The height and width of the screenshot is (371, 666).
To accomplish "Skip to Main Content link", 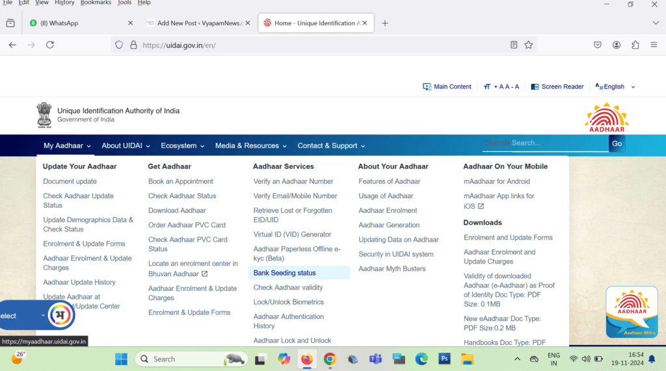I will 447,86.
